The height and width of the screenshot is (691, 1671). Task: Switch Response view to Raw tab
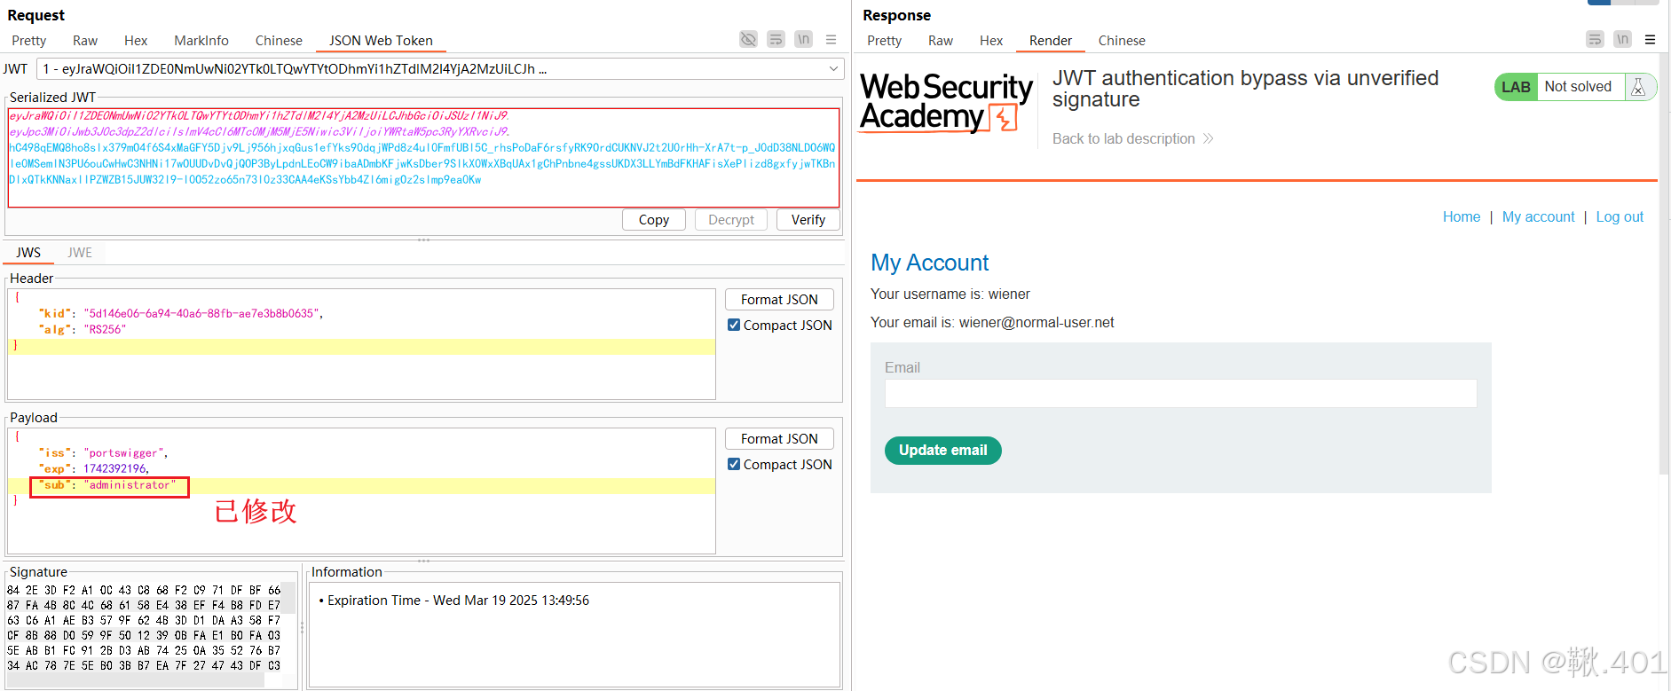[941, 41]
